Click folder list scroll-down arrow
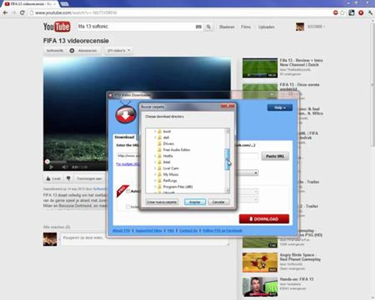 [227, 191]
